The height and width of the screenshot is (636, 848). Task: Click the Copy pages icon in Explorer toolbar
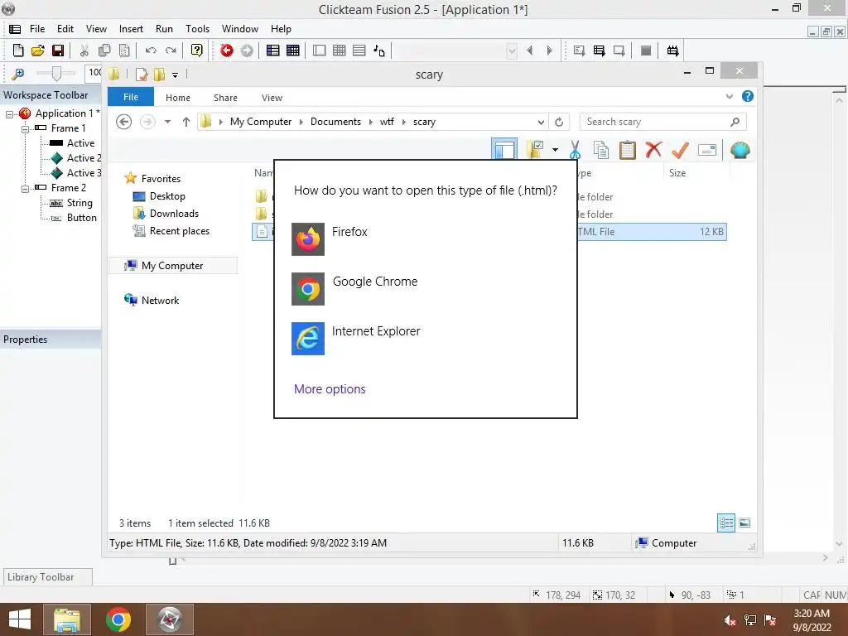point(601,150)
